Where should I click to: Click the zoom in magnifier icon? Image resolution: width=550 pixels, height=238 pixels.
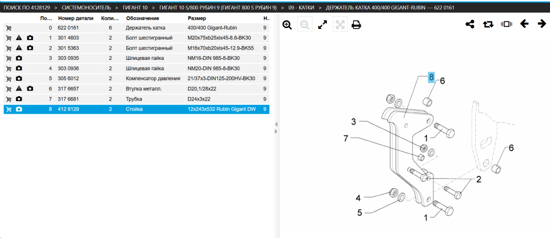287,25
